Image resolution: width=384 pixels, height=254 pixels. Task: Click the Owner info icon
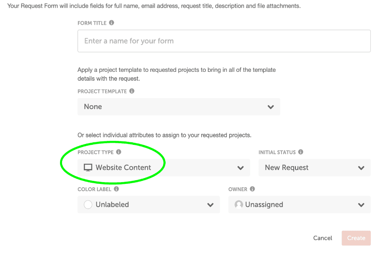coord(252,189)
